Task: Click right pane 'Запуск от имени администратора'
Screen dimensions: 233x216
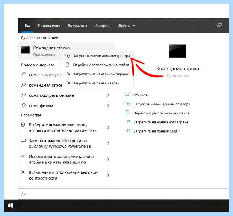Action: click(x=162, y=104)
